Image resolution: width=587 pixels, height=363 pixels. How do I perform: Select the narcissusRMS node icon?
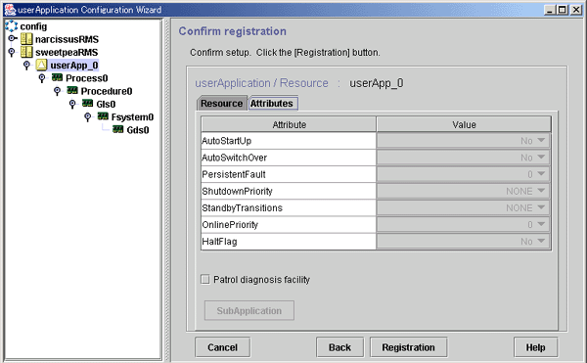(x=26, y=39)
